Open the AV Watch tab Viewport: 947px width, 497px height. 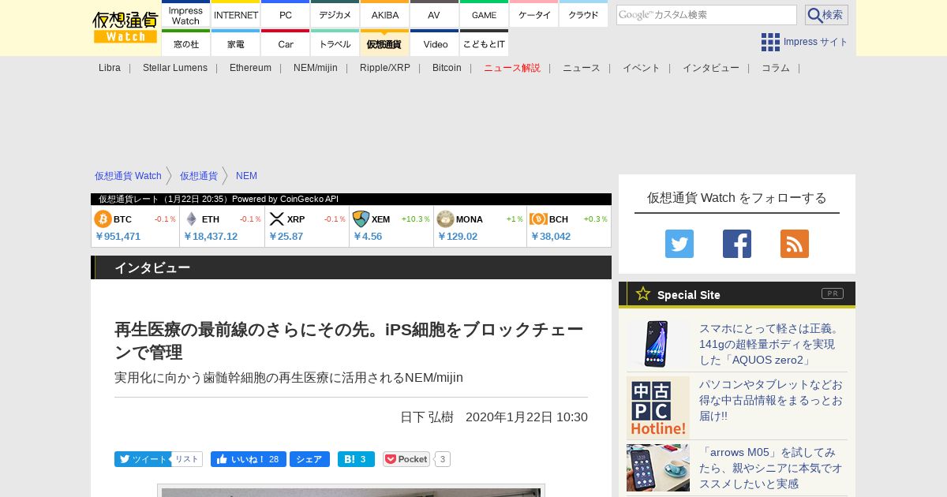coord(434,15)
